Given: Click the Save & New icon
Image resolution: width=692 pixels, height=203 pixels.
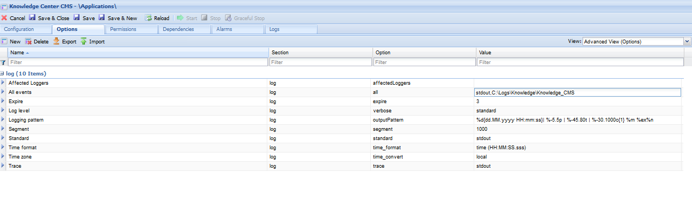Looking at the screenshot, I should pyautogui.click(x=102, y=18).
